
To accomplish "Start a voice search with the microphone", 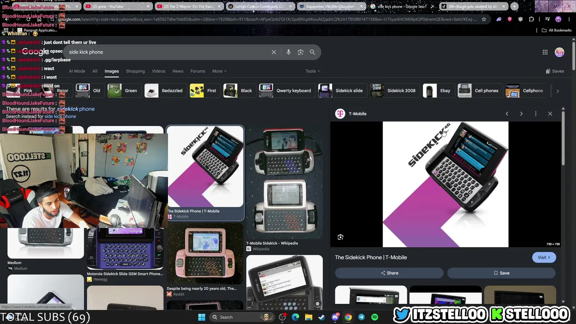I will (x=288, y=52).
